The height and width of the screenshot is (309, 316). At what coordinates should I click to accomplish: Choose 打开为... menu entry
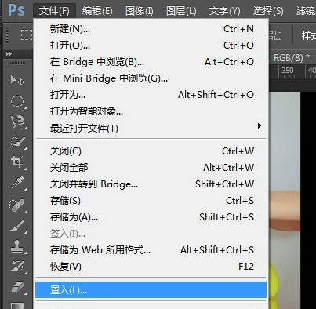[x=151, y=95]
